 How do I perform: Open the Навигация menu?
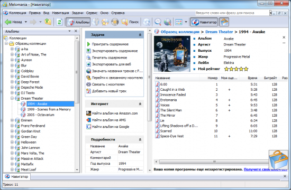tap(60, 13)
